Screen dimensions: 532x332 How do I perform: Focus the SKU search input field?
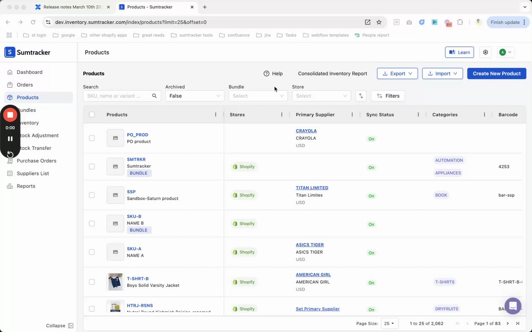tap(117, 96)
